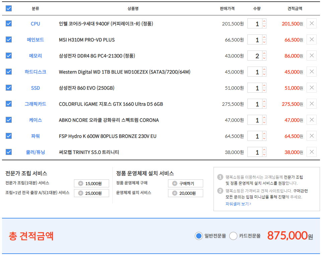The height and width of the screenshot is (257, 323).
Task: Click the CPU quantity input field
Action: 255,23
